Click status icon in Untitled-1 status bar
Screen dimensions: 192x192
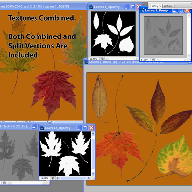(4, 182)
